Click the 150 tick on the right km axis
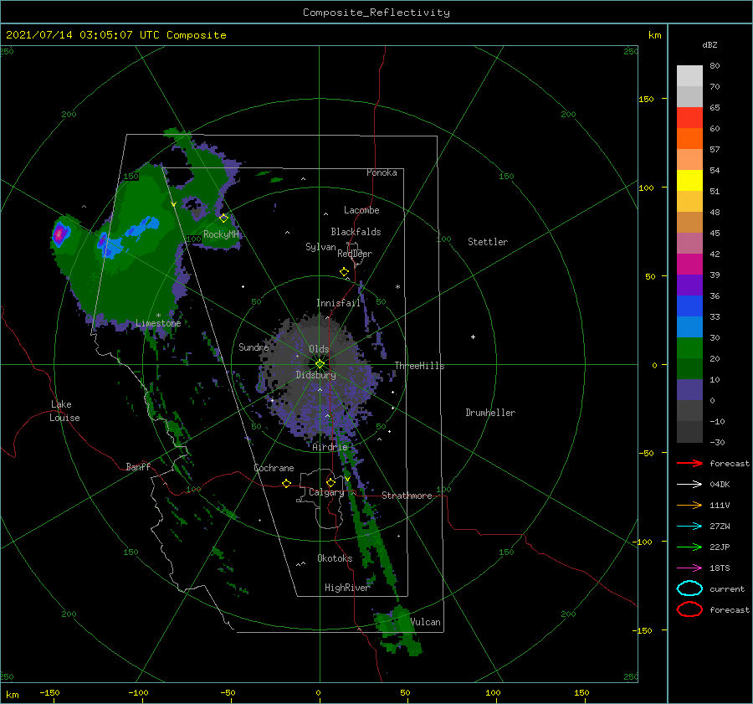Image resolution: width=753 pixels, height=704 pixels. tap(646, 99)
